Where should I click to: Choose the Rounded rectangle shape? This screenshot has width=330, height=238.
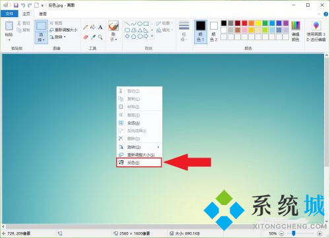pyautogui.click(x=127, y=30)
